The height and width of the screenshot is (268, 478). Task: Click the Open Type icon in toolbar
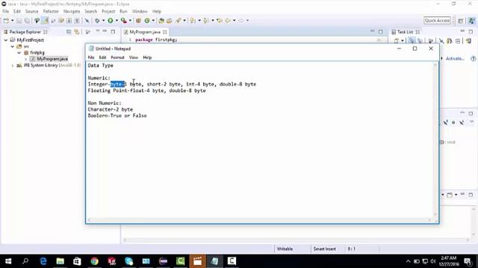(x=161, y=21)
